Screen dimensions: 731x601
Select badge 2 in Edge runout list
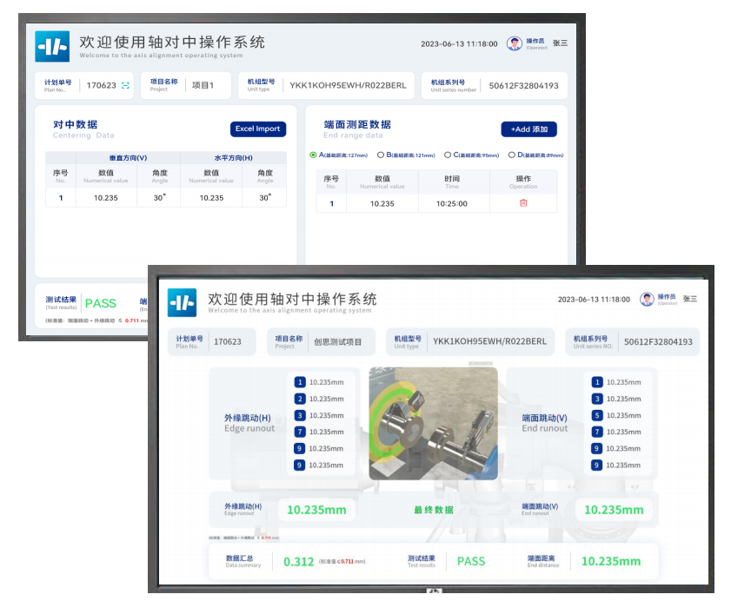point(300,399)
